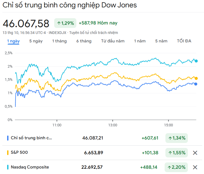Remove S&P 500 comparison with X icon
The image size is (204, 174).
(x=195, y=153)
